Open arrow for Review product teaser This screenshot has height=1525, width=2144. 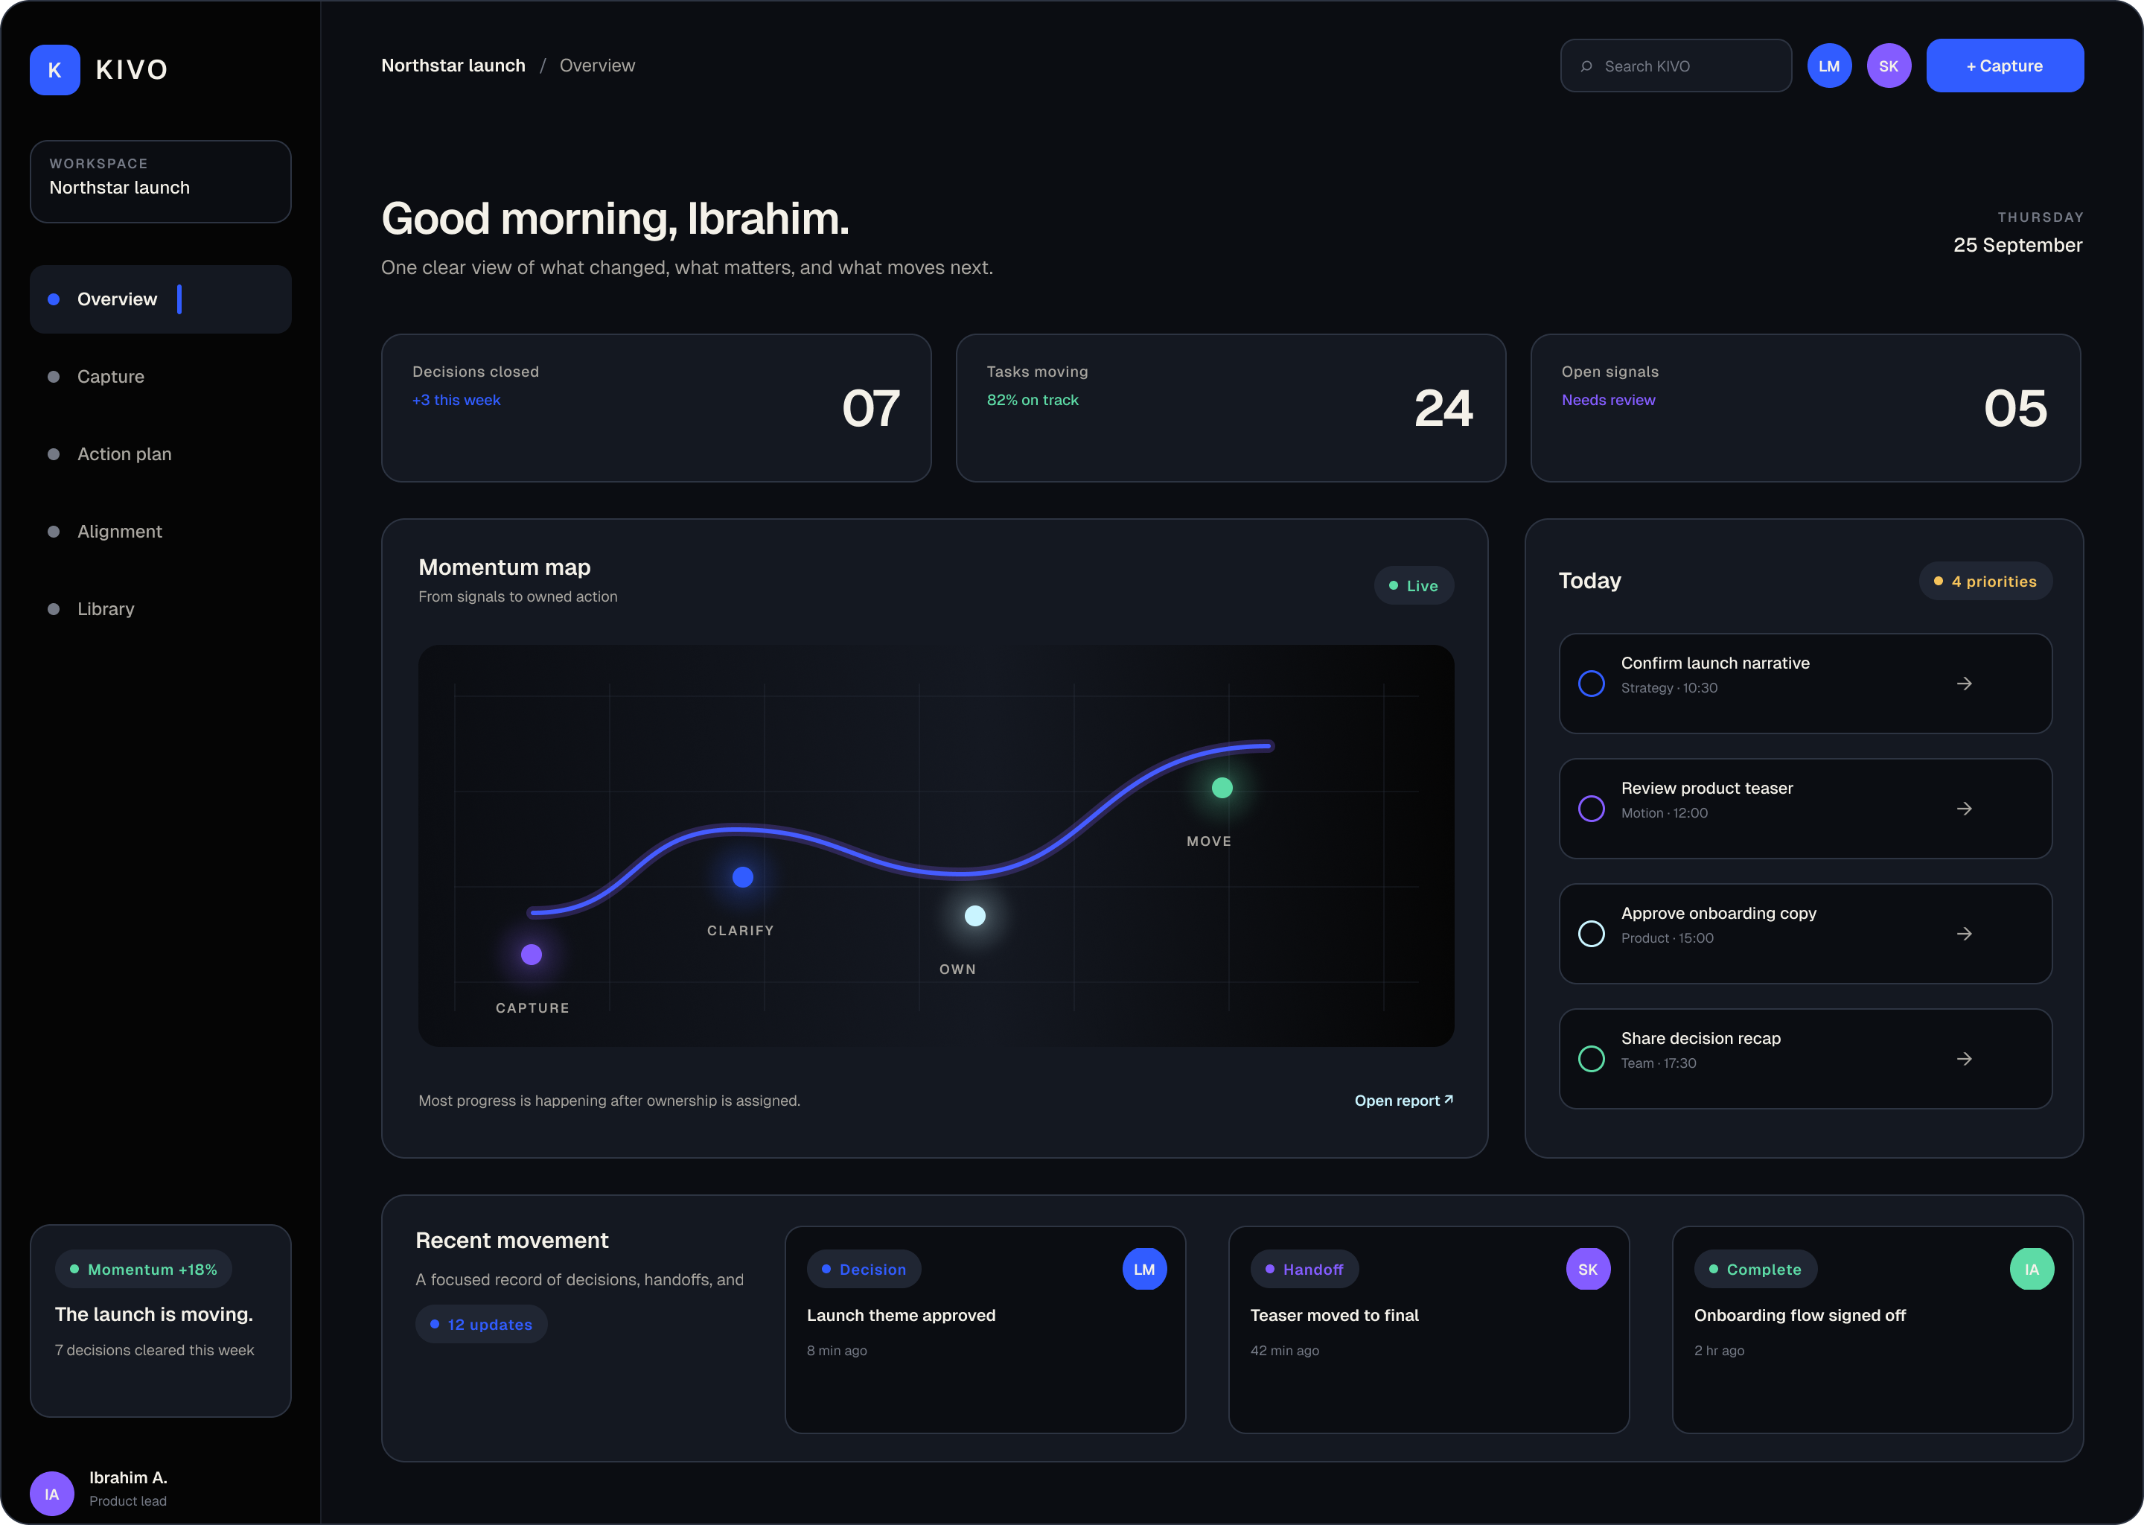click(1964, 809)
